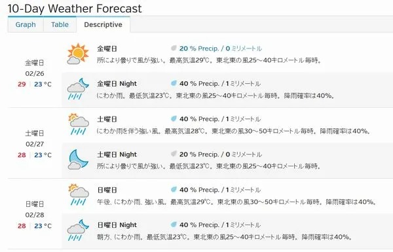
Task: Click the gray raindrop icon beside 土曜日 Night precip
Action: [x=174, y=154]
